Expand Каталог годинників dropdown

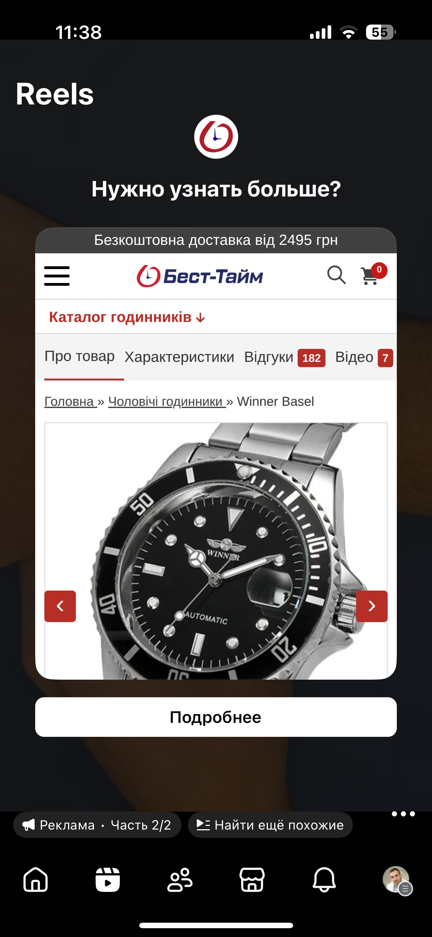[x=127, y=317]
